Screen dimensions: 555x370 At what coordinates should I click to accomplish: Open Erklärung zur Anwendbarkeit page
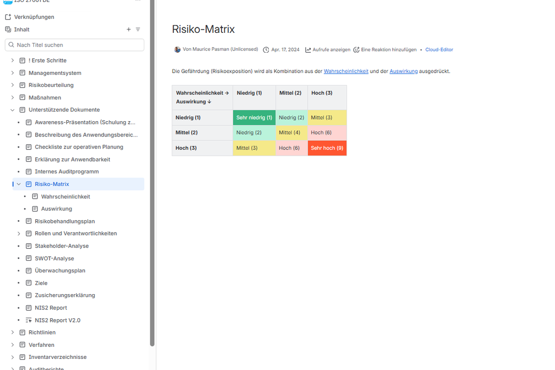coord(73,160)
